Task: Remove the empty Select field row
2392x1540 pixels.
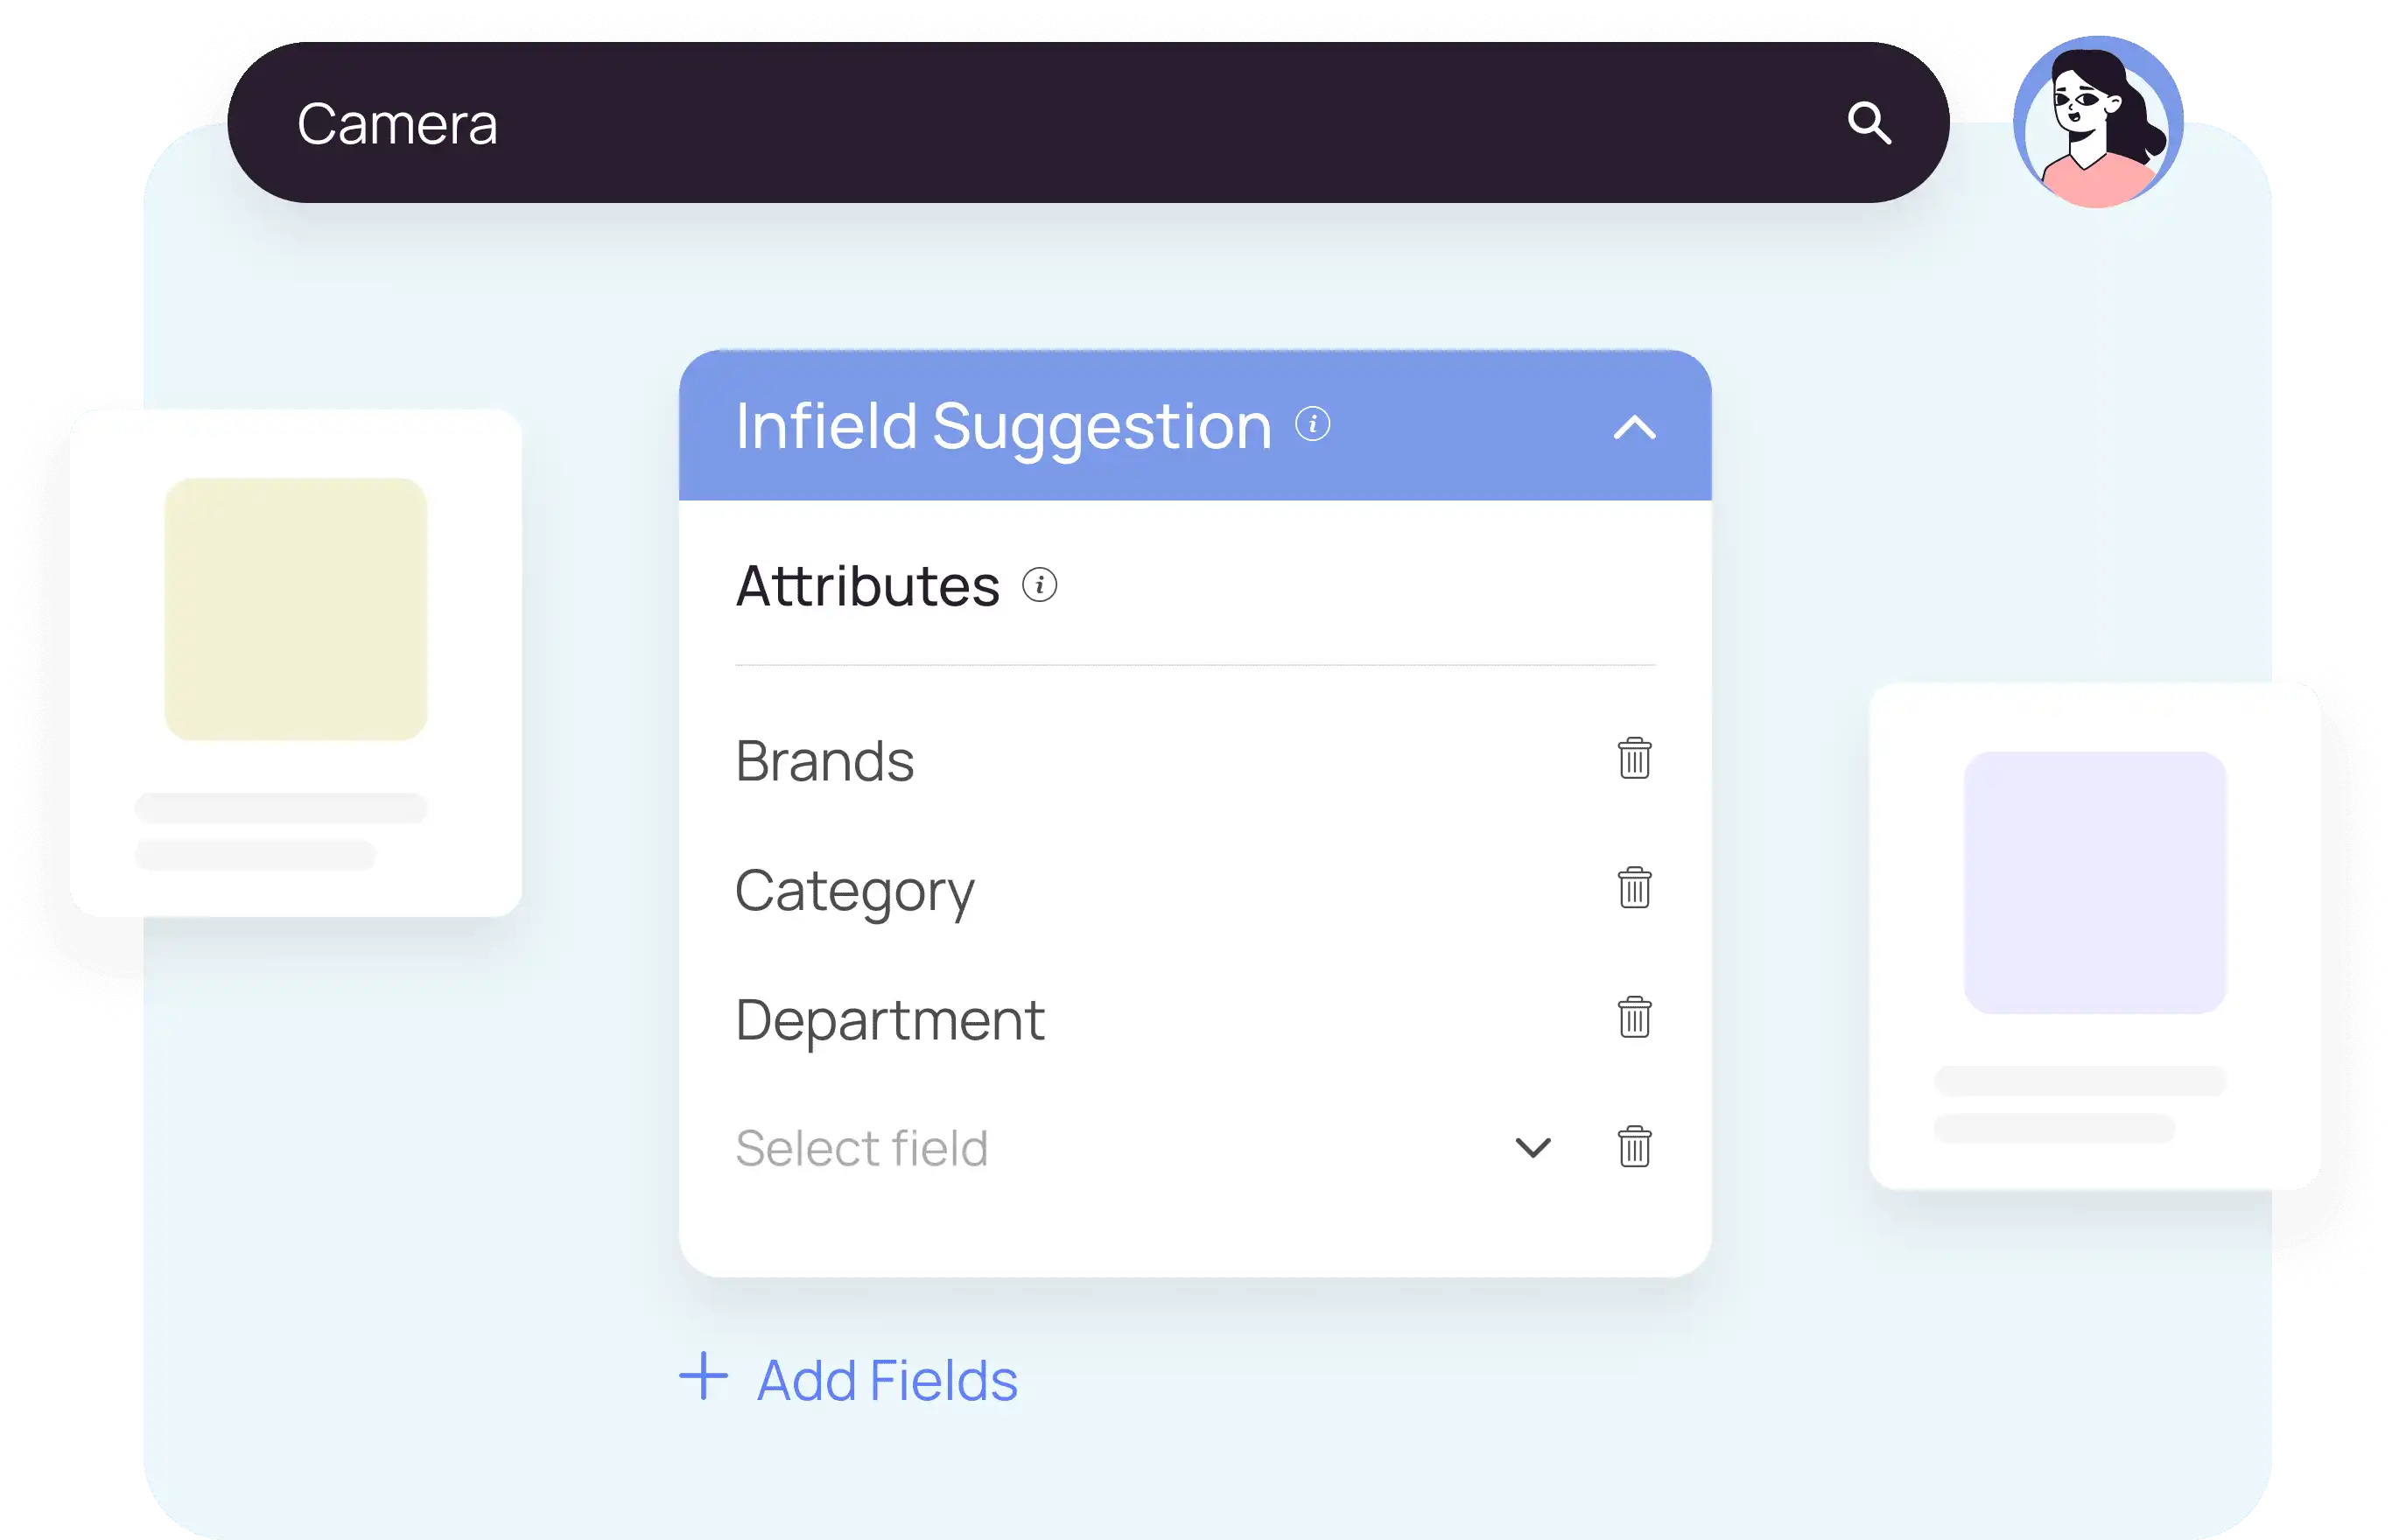Action: click(x=1634, y=1147)
